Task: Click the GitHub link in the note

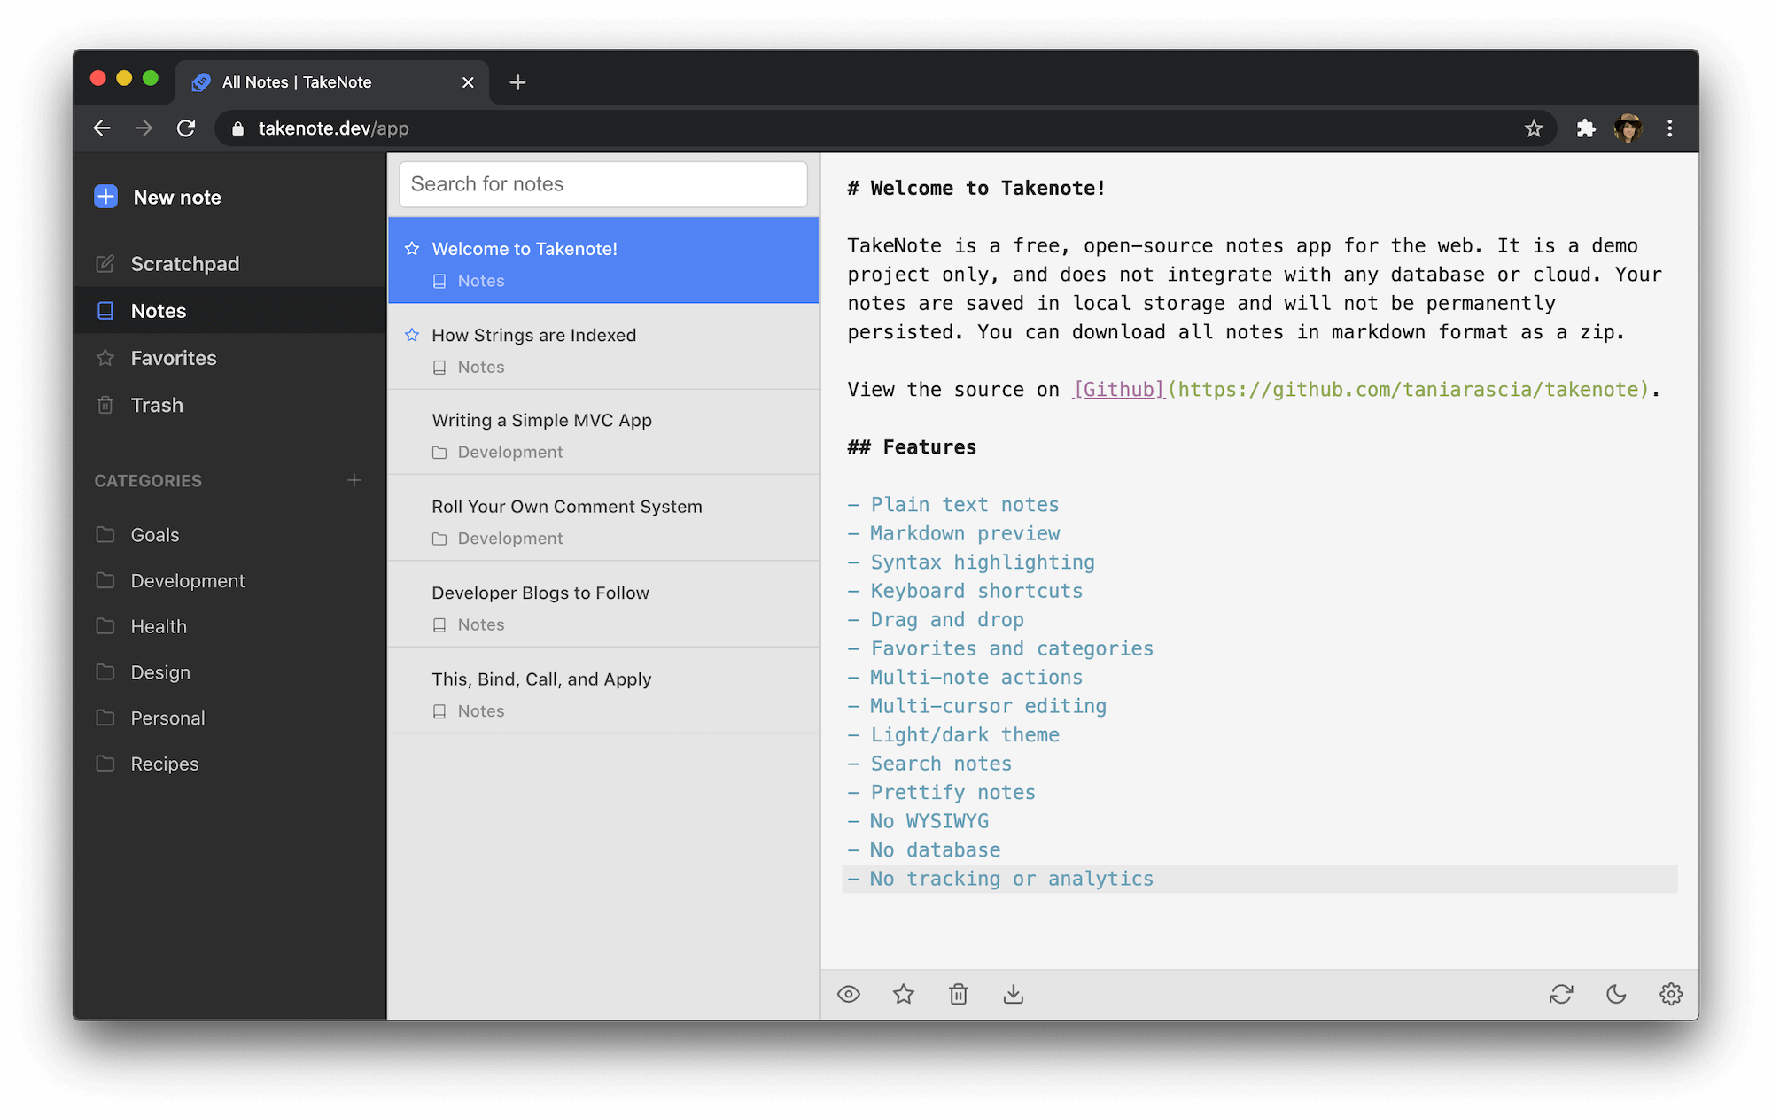Action: [x=1117, y=389]
